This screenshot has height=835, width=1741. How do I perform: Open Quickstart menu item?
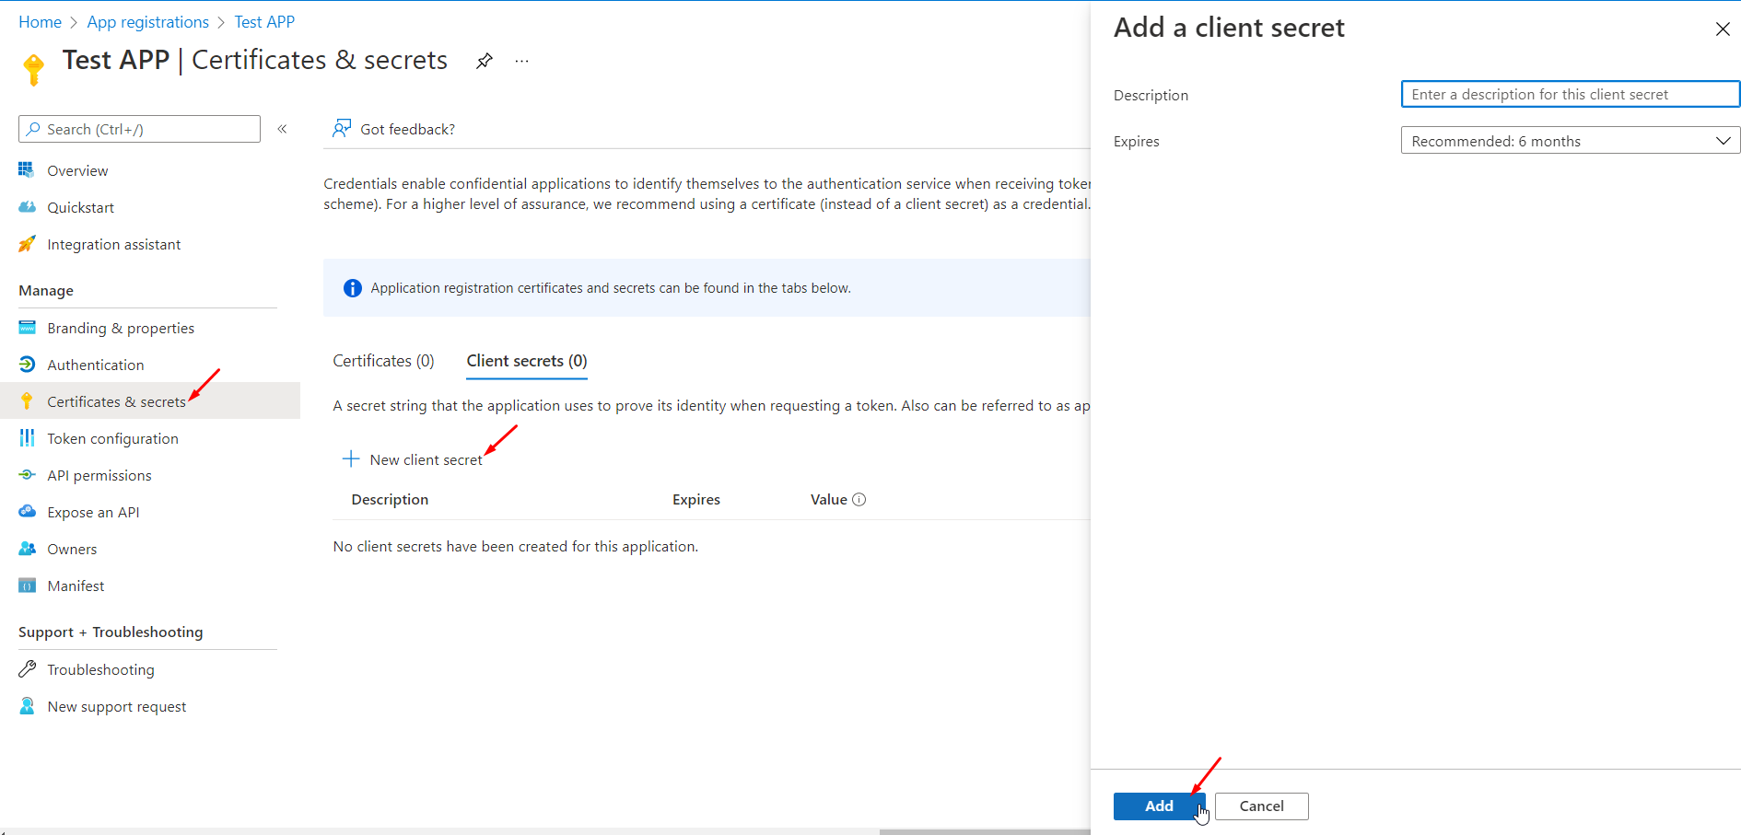[81, 208]
